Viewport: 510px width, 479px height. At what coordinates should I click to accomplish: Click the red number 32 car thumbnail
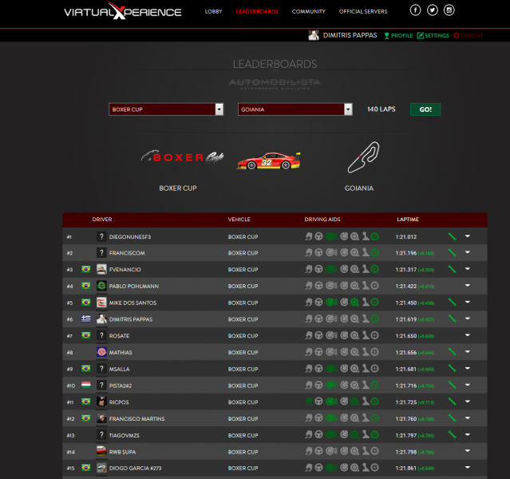(x=268, y=160)
